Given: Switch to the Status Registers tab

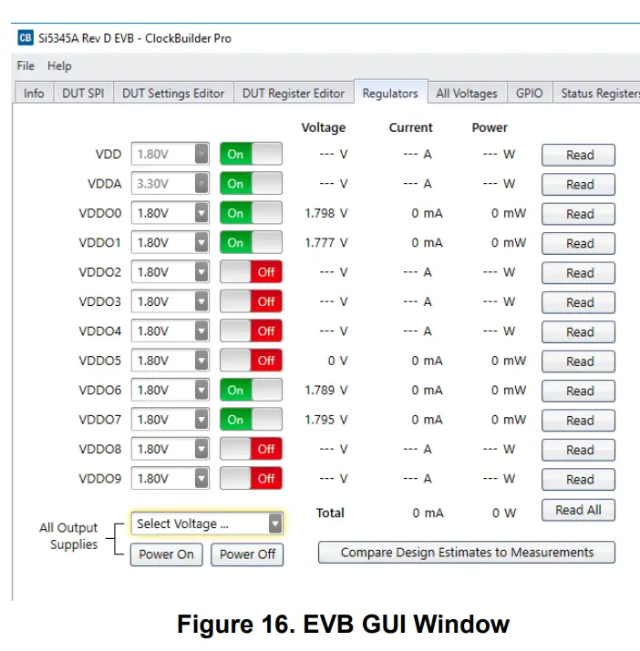Looking at the screenshot, I should (597, 93).
